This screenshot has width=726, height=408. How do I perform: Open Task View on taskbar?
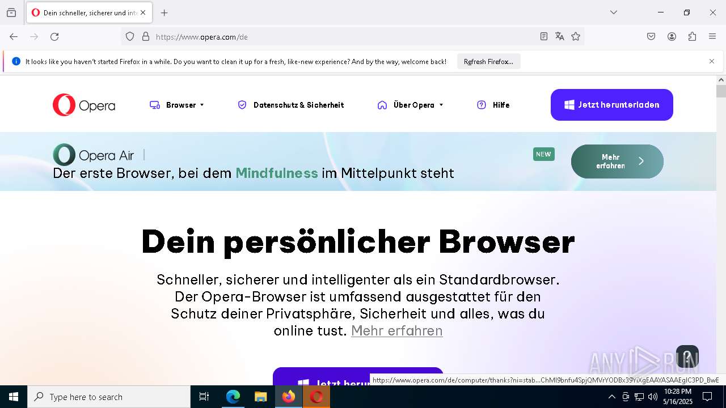pos(204,397)
